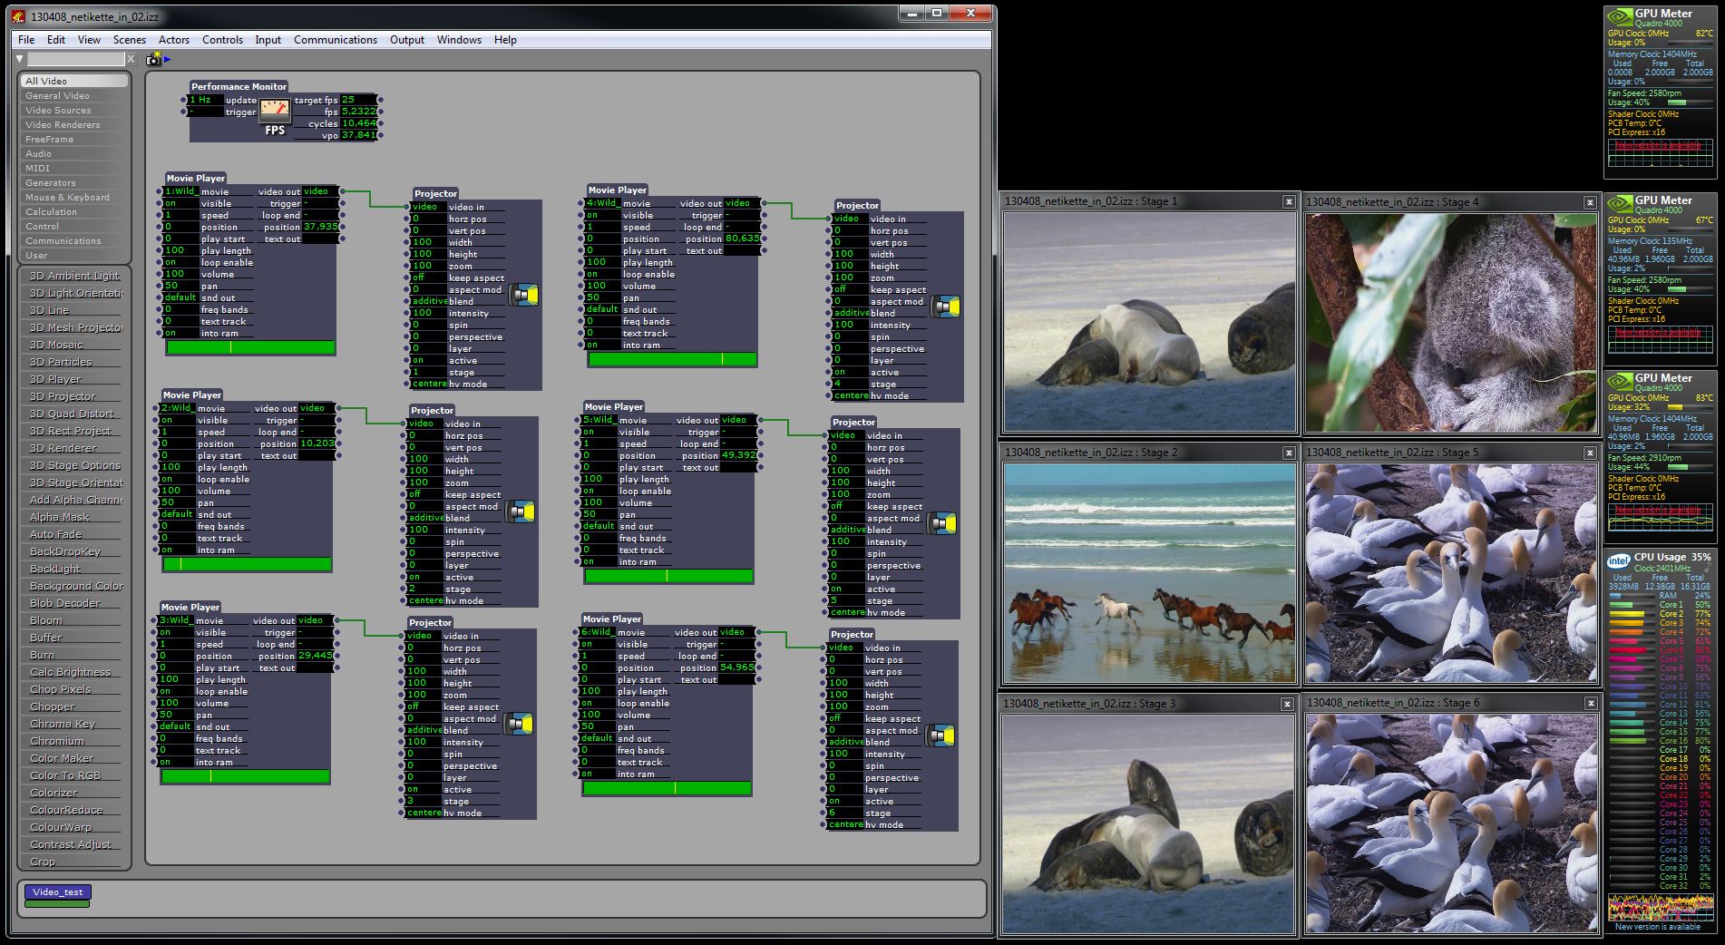Image resolution: width=1725 pixels, height=945 pixels.
Task: Select the 'Mouse & Keyboard' actor category
Action: (x=75, y=198)
